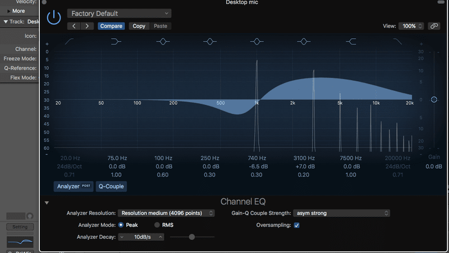Select the 740 Hz frequency value
The image size is (449, 253).
257,158
